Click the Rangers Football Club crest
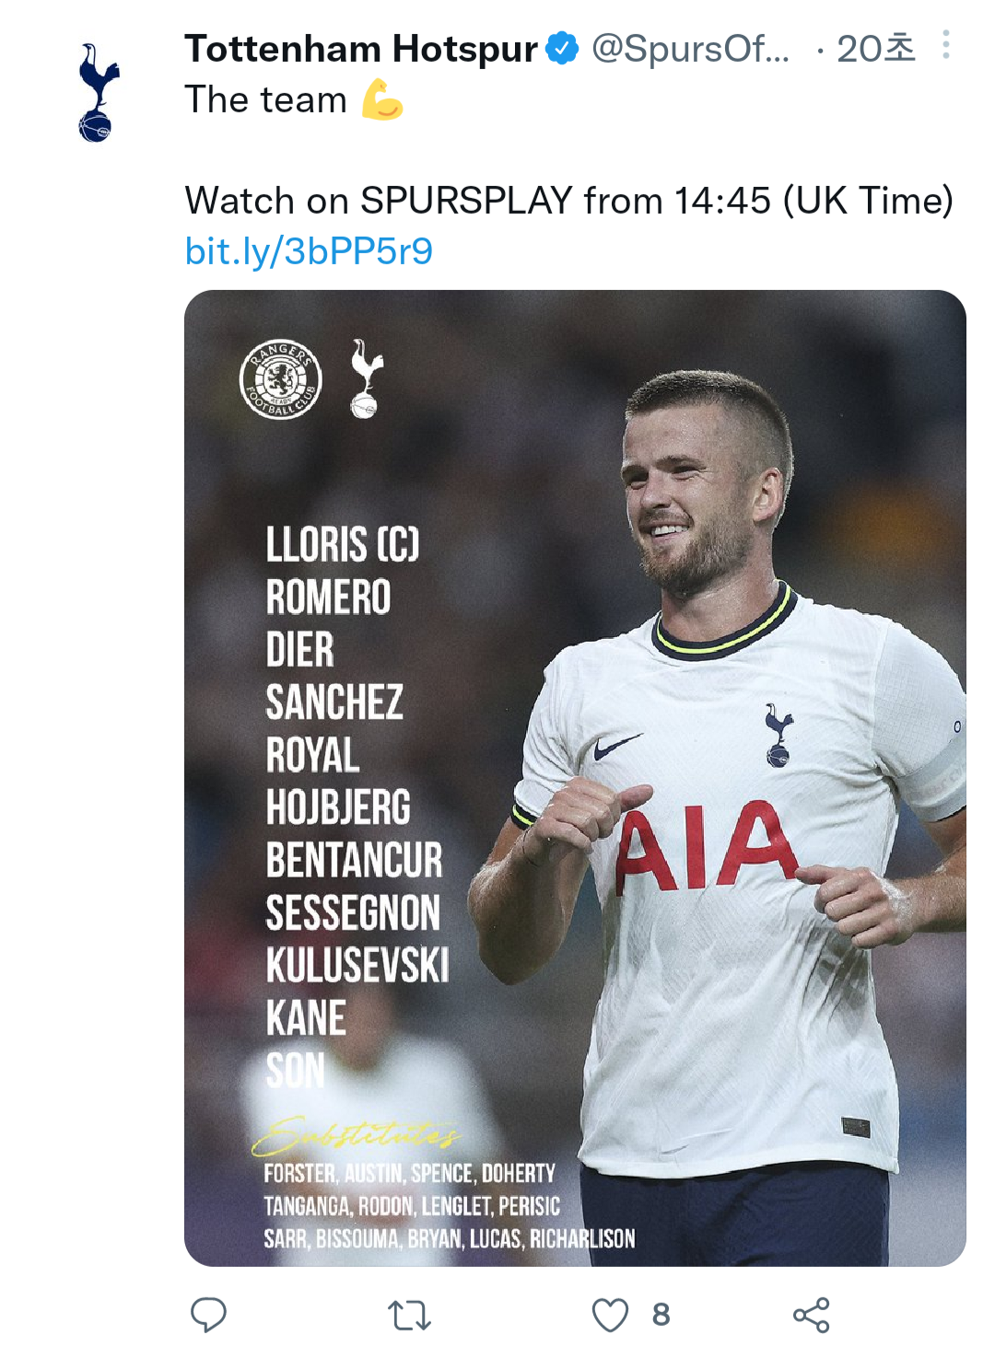This screenshot has width=995, height=1358. tap(280, 378)
